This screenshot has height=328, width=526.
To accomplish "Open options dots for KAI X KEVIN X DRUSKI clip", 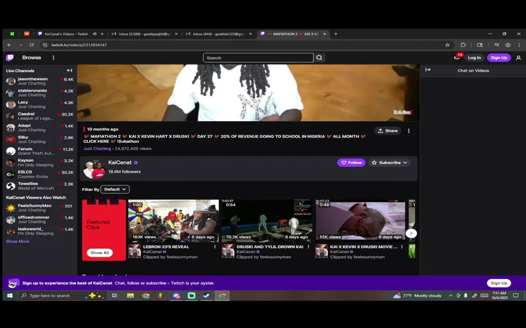I will coord(402,247).
